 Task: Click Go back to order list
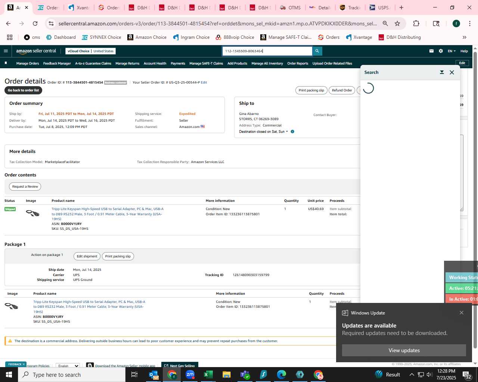(23, 90)
